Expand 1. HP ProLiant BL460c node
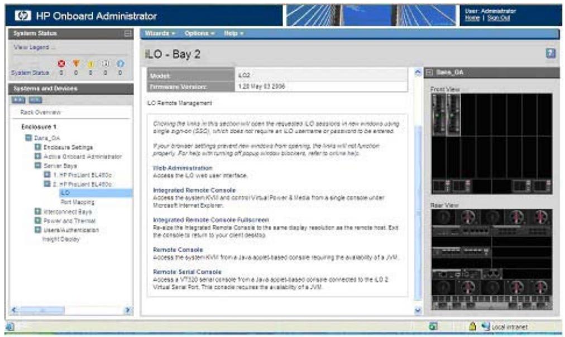Viewport: 565px width, 337px height. (47, 175)
